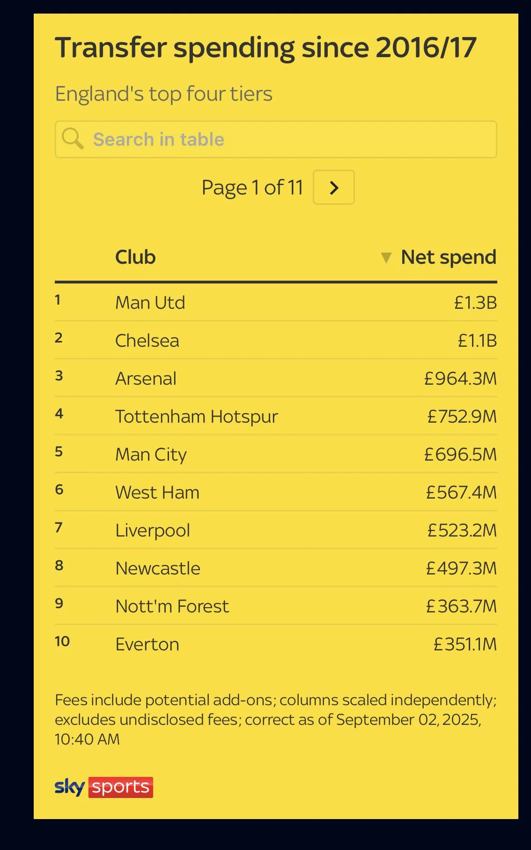Screen dimensions: 531x850
Task: Select the Chelsea club row
Action: [x=276, y=340]
